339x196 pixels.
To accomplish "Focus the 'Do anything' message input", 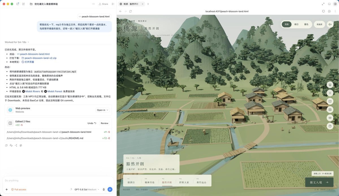I will click(58, 180).
